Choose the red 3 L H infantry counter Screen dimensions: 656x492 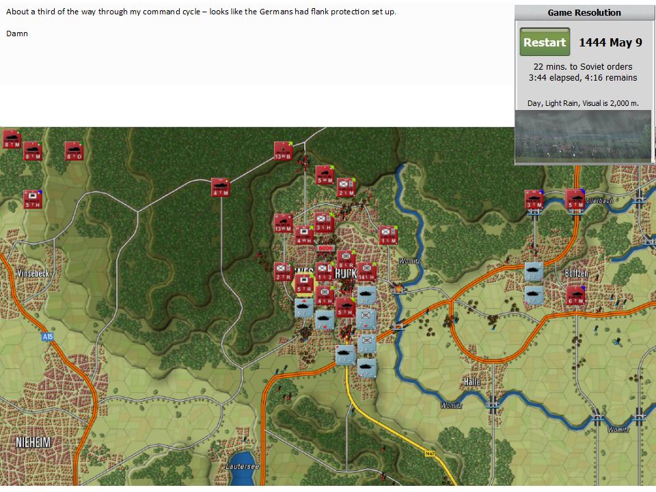[324, 222]
